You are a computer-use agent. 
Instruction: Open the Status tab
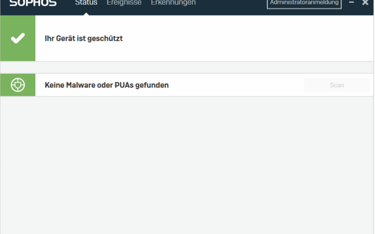click(x=86, y=3)
